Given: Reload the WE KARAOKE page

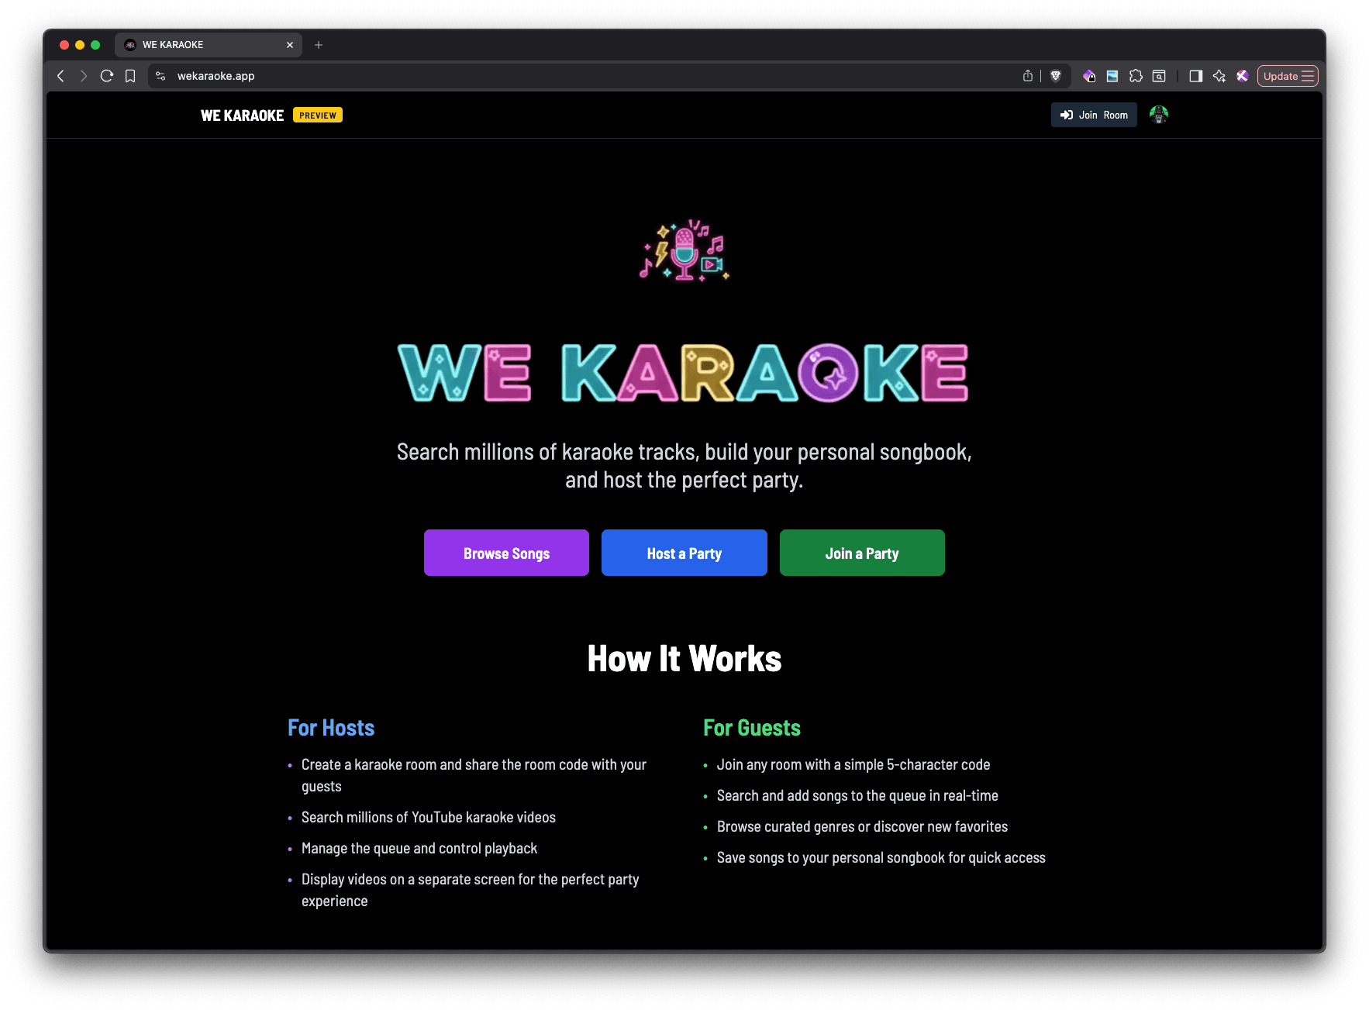Looking at the screenshot, I should point(107,76).
